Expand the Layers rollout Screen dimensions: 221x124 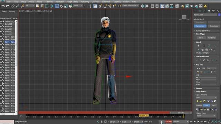[x=199, y=88]
